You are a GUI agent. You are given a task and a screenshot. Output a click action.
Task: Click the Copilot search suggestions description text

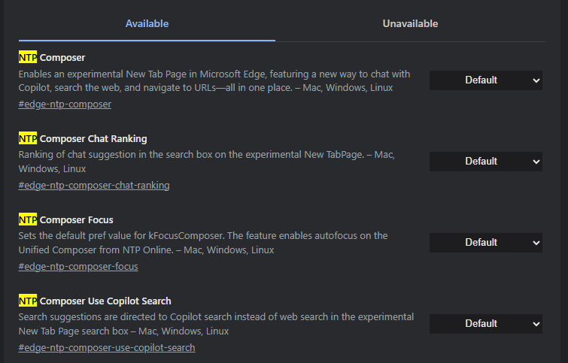tap(216, 324)
